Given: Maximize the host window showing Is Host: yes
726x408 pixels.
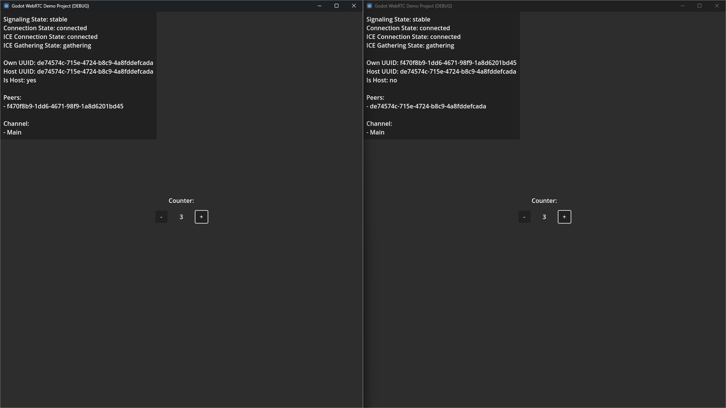Looking at the screenshot, I should [x=337, y=6].
